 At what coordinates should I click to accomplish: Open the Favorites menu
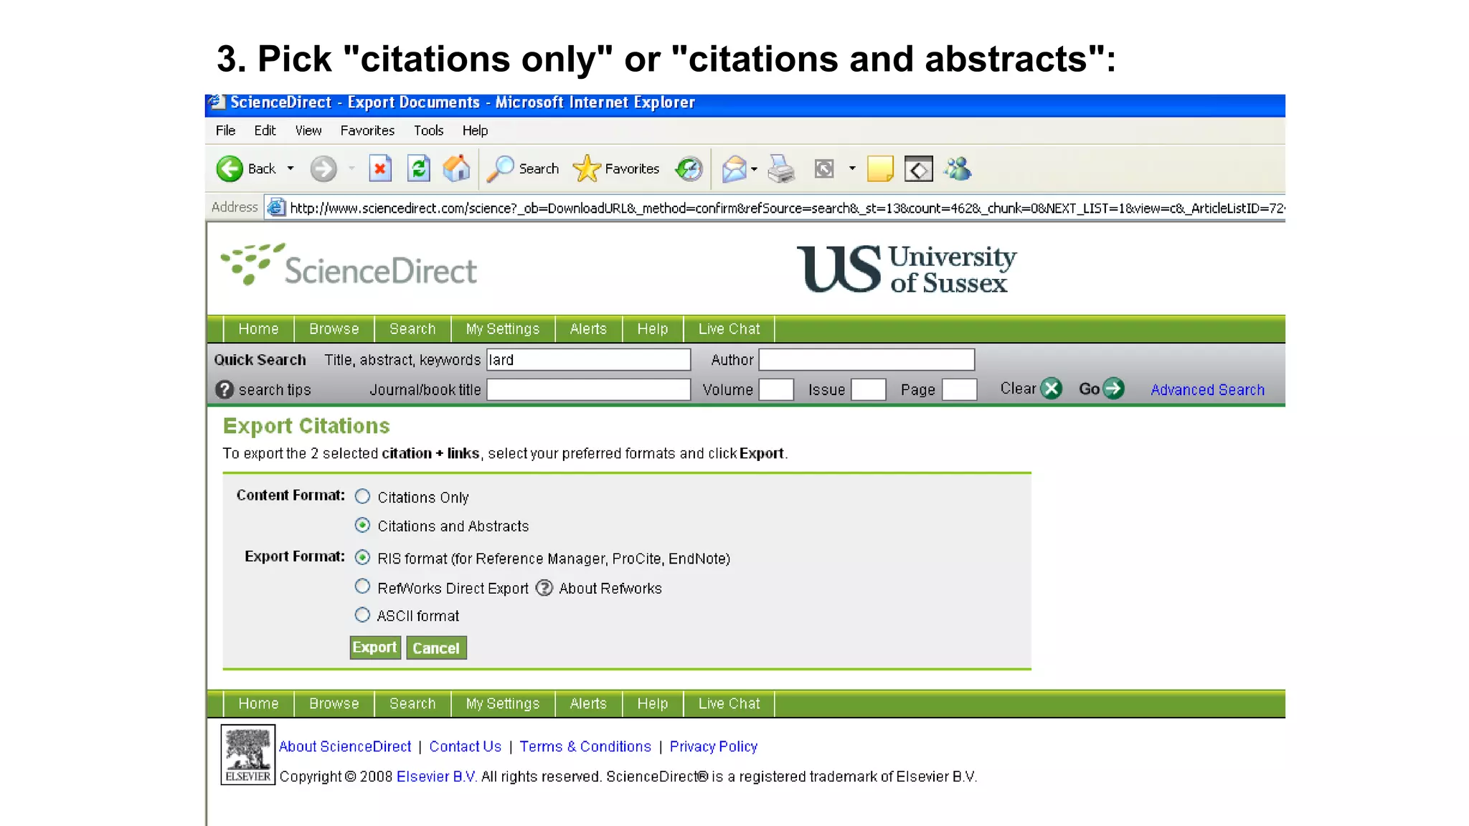[x=367, y=130]
